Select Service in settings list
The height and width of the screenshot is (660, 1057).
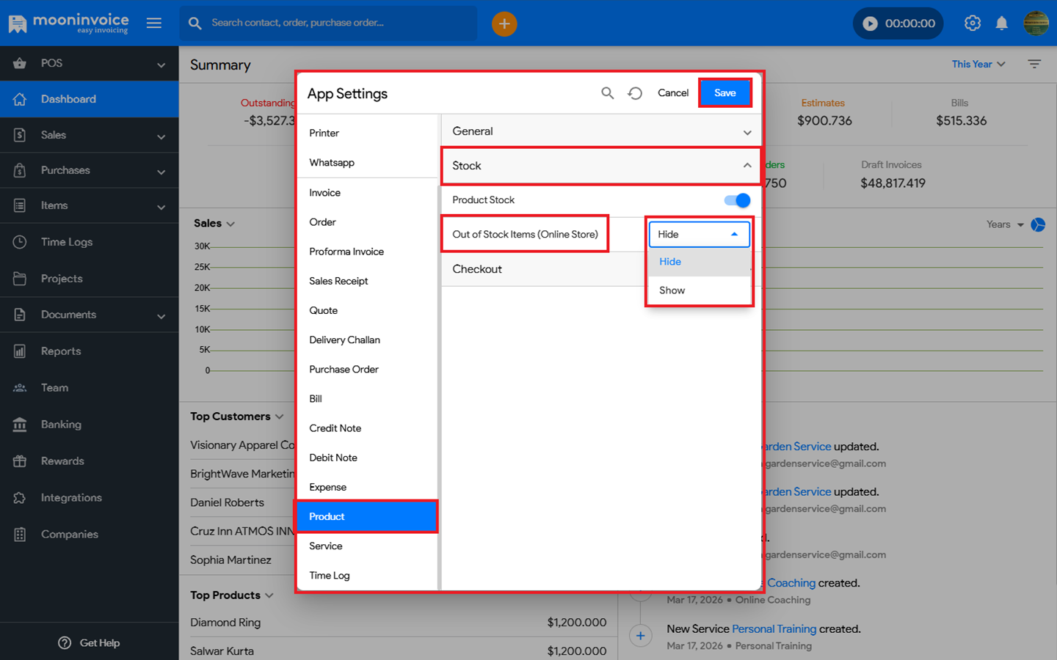326,546
